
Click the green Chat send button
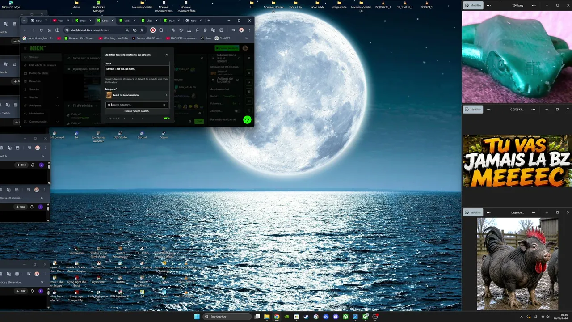[199, 121]
